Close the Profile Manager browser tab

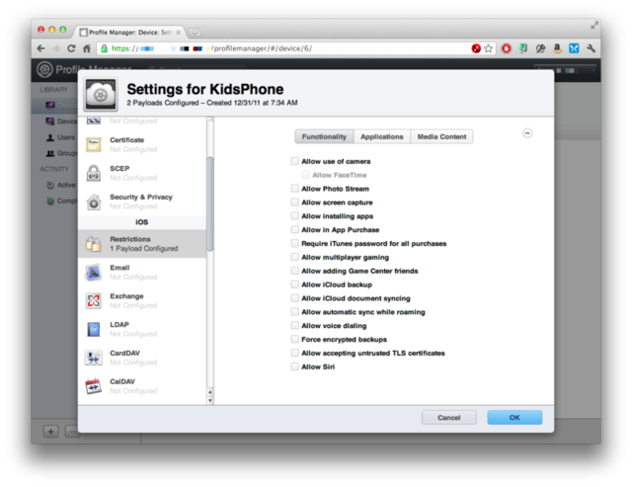[178, 33]
